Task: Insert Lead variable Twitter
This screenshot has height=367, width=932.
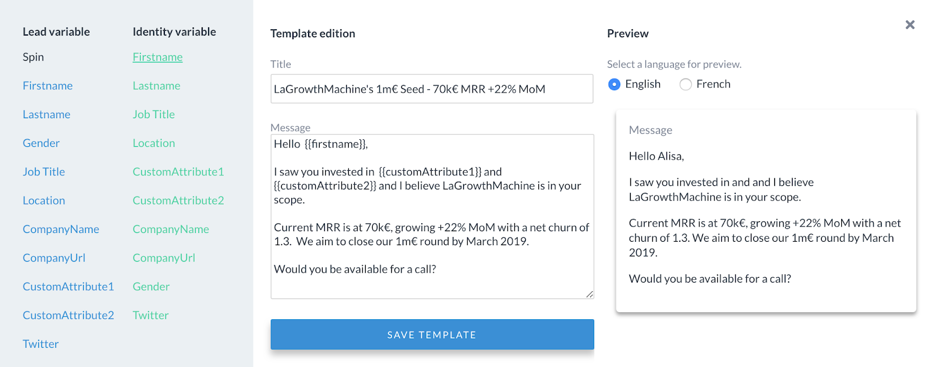Action: 41,344
